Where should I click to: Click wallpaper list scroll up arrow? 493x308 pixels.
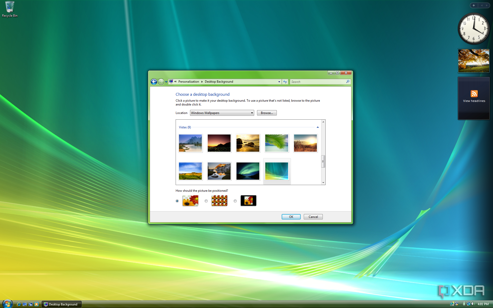pos(323,122)
